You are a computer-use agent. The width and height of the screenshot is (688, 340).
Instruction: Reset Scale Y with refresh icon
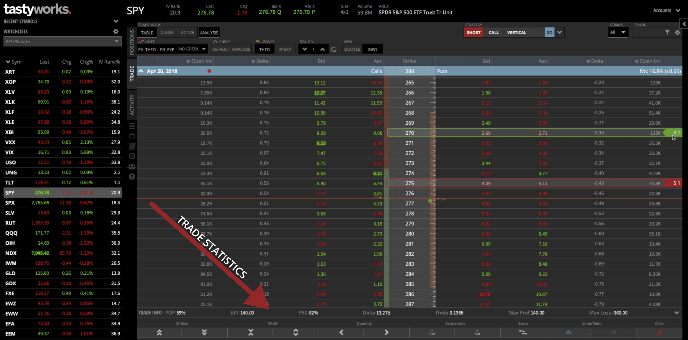click(334, 49)
